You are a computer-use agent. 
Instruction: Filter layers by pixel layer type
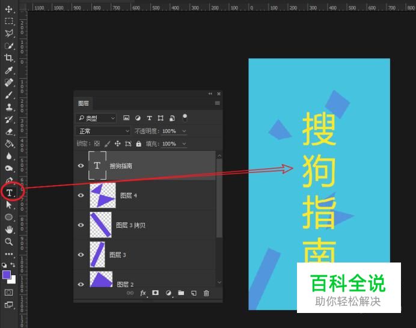[126, 118]
